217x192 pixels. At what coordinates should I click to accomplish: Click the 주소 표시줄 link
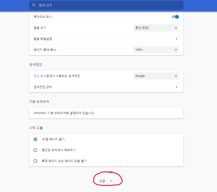click(x=41, y=76)
